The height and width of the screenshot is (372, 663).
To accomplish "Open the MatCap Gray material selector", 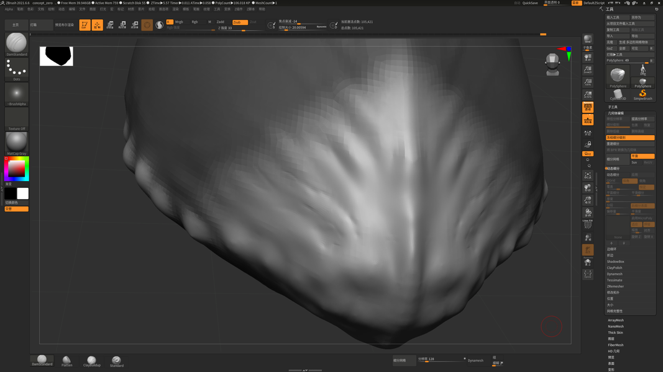I will [17, 144].
